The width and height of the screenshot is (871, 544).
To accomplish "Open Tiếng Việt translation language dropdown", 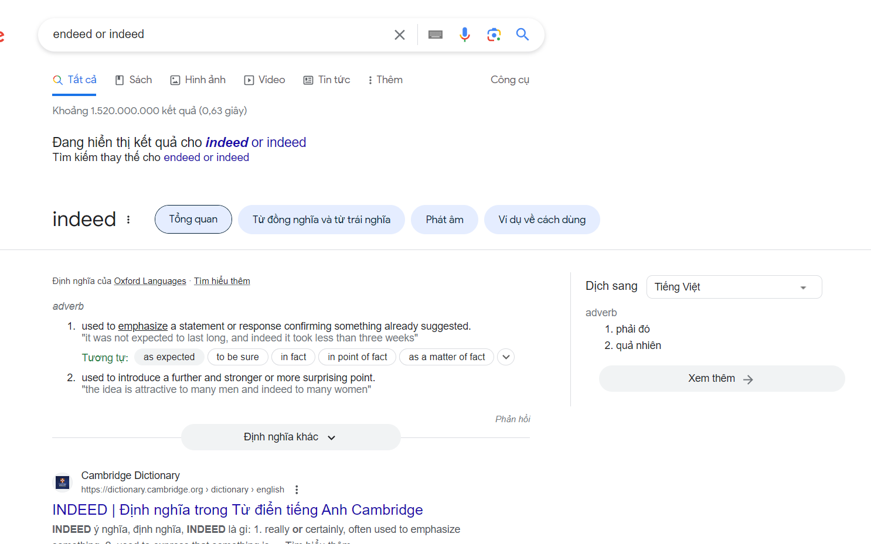I will pos(734,287).
